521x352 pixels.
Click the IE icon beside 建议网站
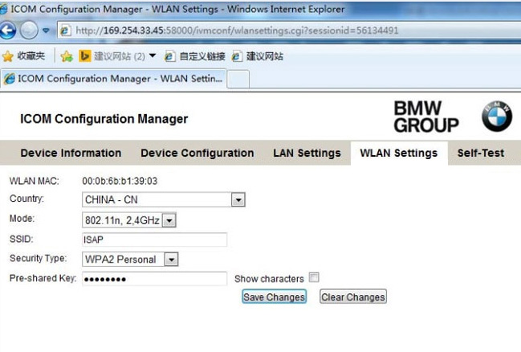pyautogui.click(x=237, y=56)
